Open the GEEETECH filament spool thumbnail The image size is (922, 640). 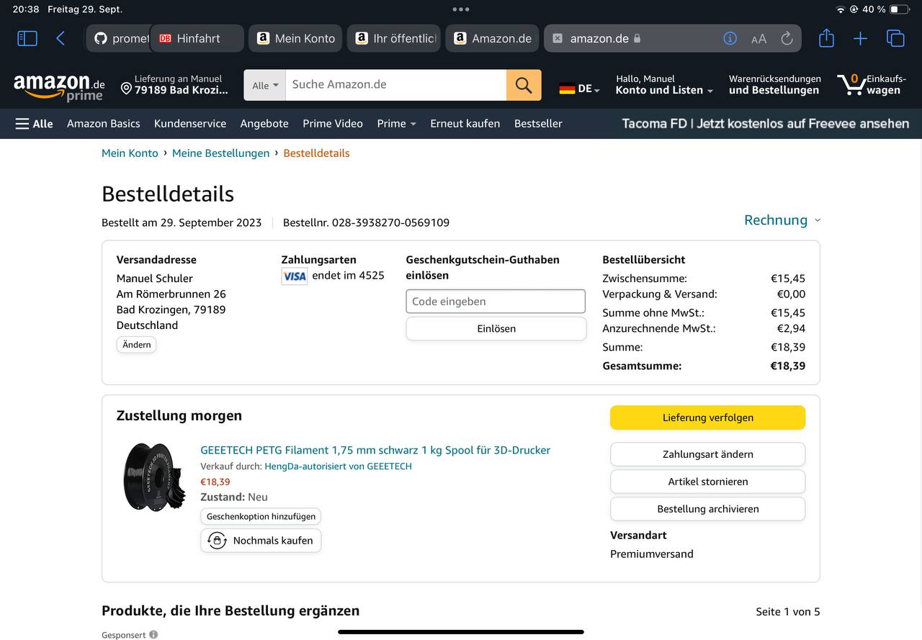tap(153, 477)
